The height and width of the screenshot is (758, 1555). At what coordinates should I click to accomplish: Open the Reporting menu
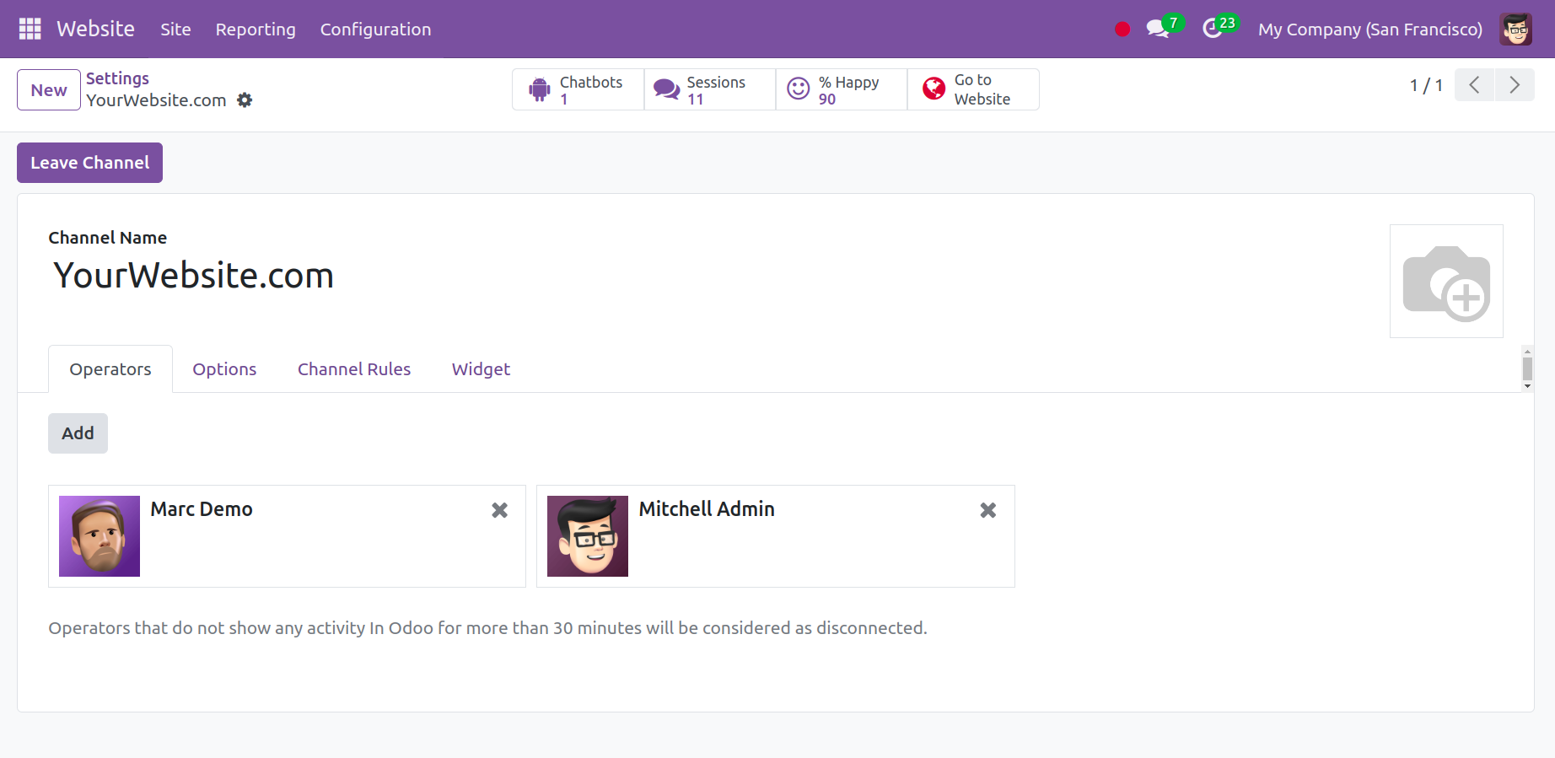256,30
